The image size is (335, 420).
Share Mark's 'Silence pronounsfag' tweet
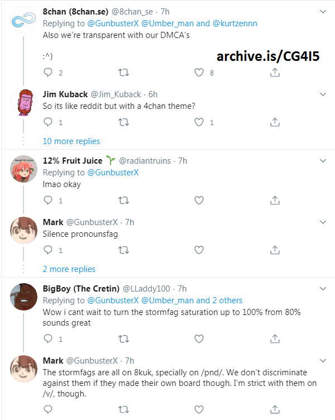click(x=275, y=250)
